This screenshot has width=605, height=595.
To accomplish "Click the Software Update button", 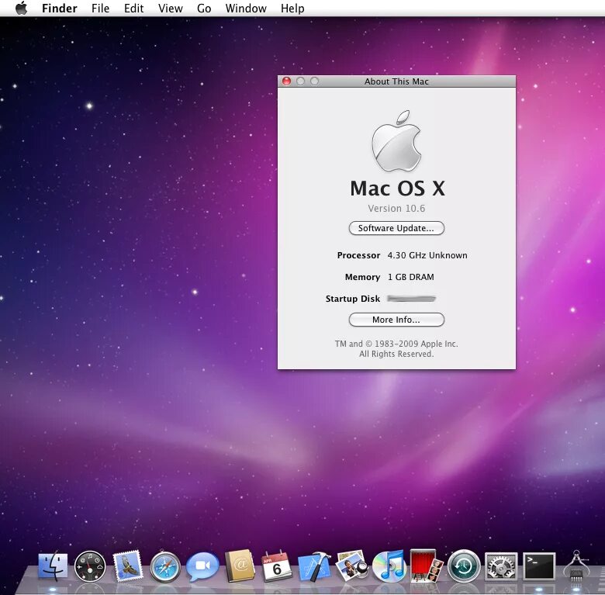I will point(396,228).
